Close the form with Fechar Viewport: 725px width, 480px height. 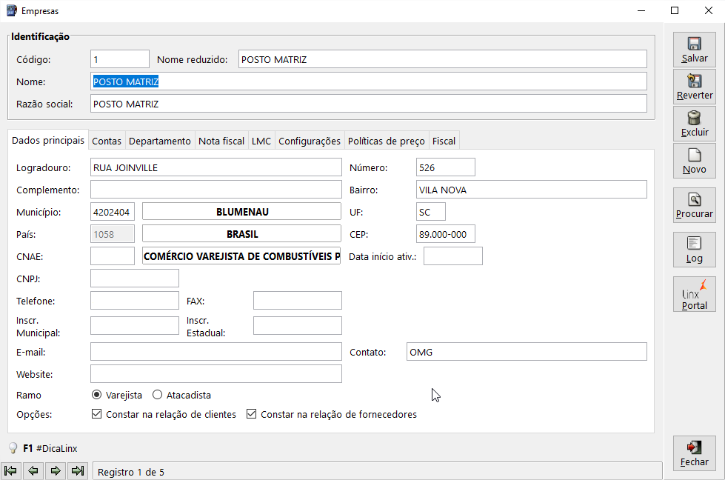pos(694,453)
